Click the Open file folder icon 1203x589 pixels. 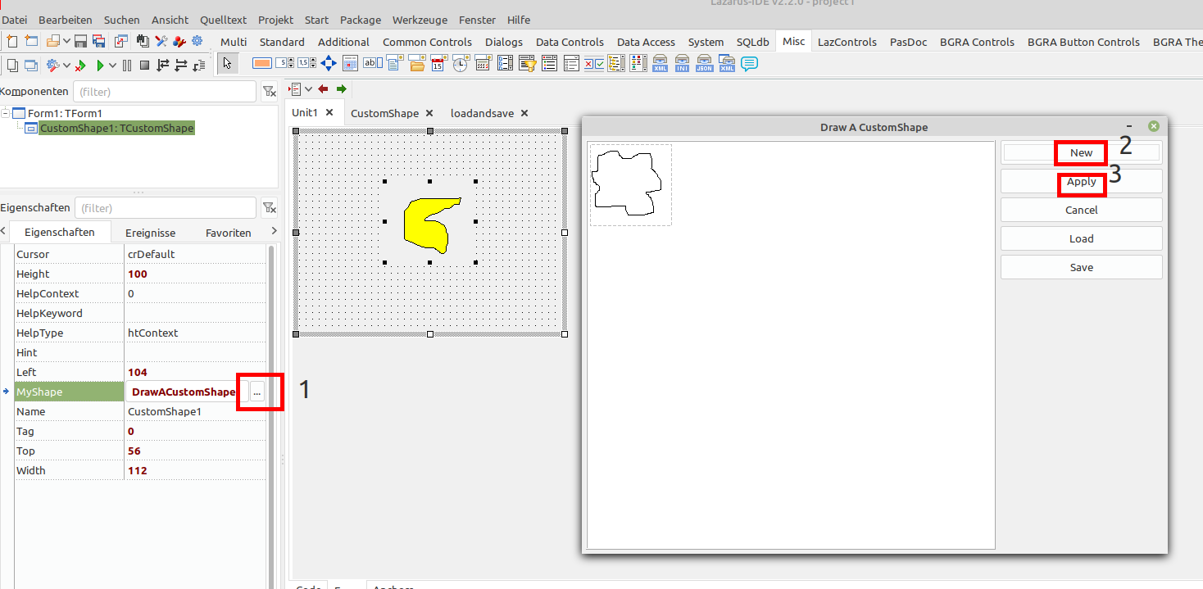[53, 41]
